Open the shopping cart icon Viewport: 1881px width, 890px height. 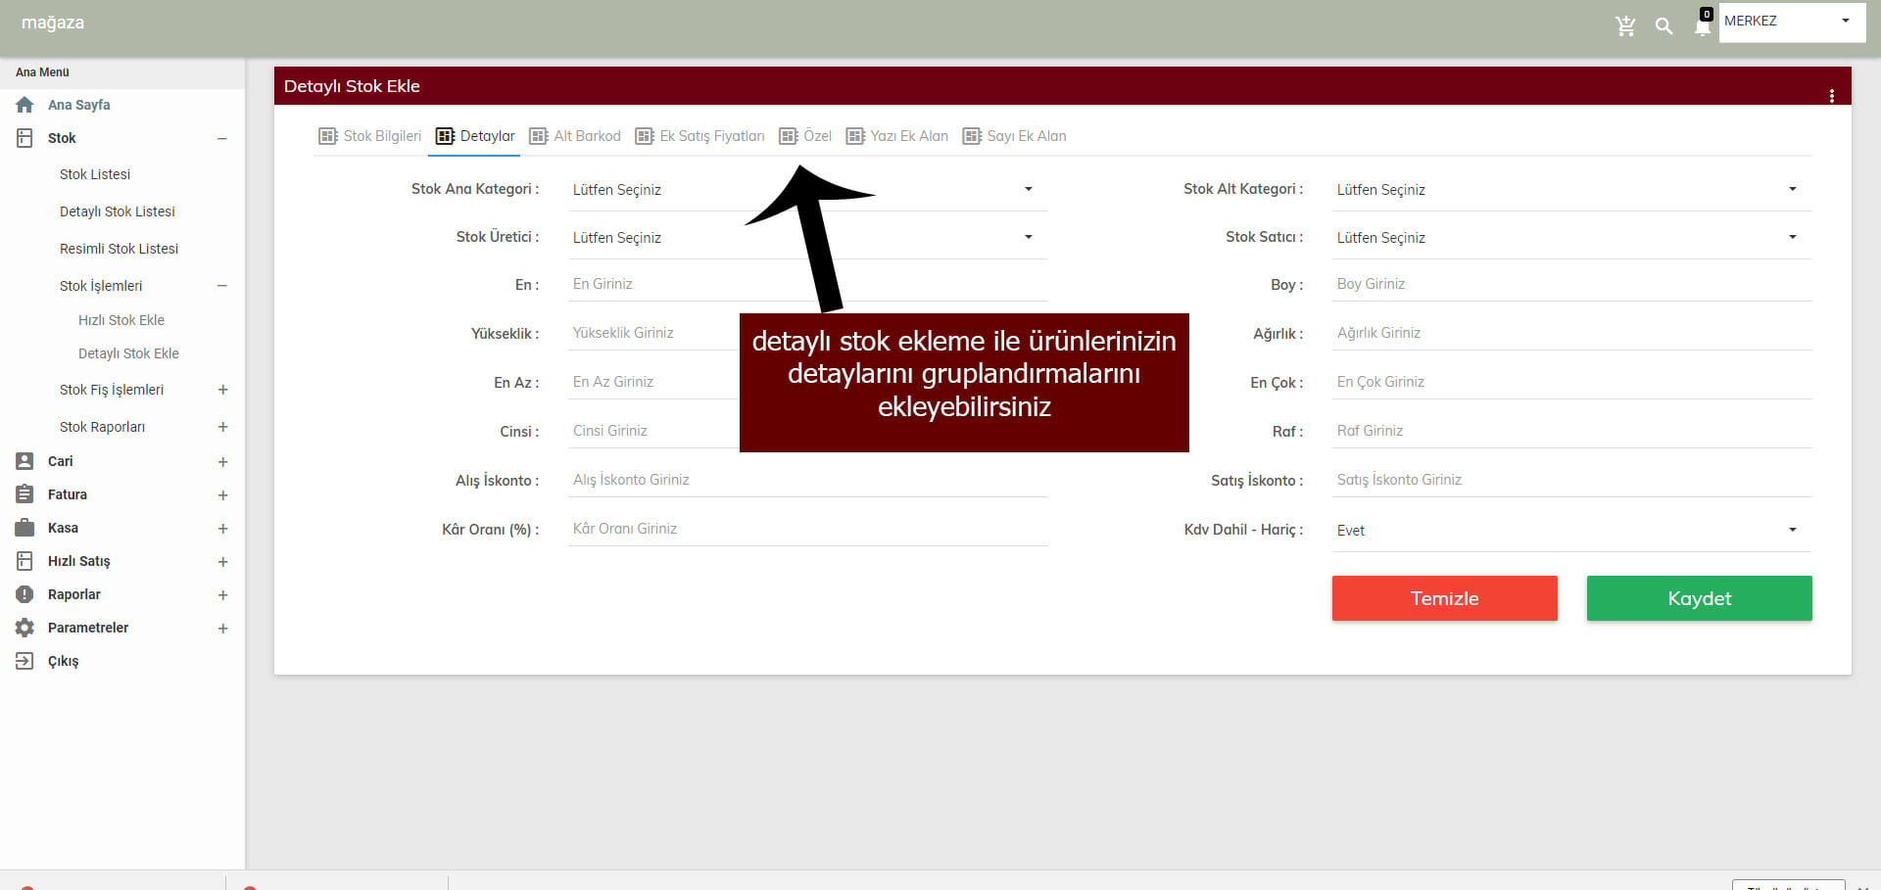pos(1625,26)
